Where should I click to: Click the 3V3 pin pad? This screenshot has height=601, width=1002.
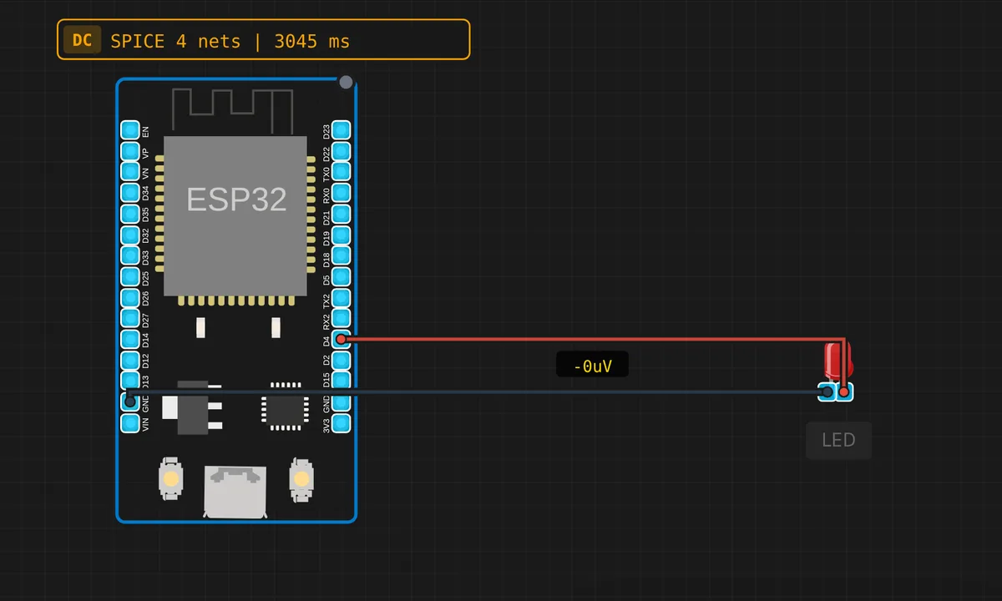342,423
